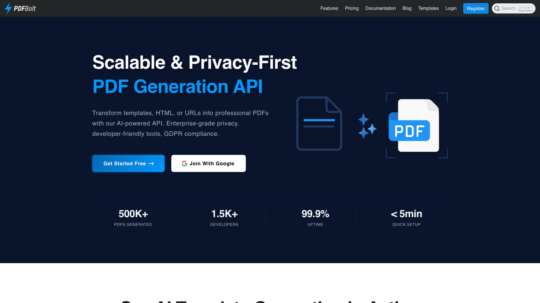Viewport: 540px width, 303px height.
Task: Click the K keyboard shortcut key badge
Action: coord(529,8)
